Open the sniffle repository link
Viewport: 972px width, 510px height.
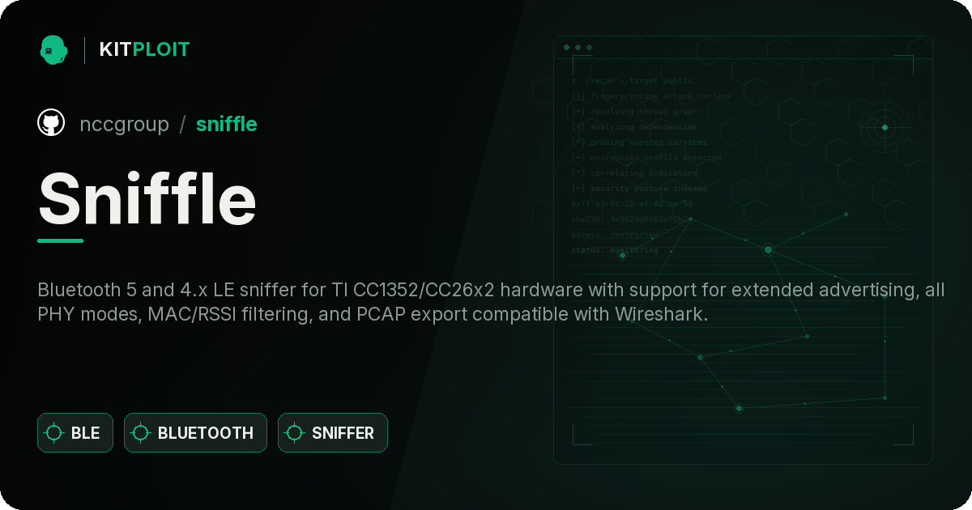pyautogui.click(x=227, y=124)
